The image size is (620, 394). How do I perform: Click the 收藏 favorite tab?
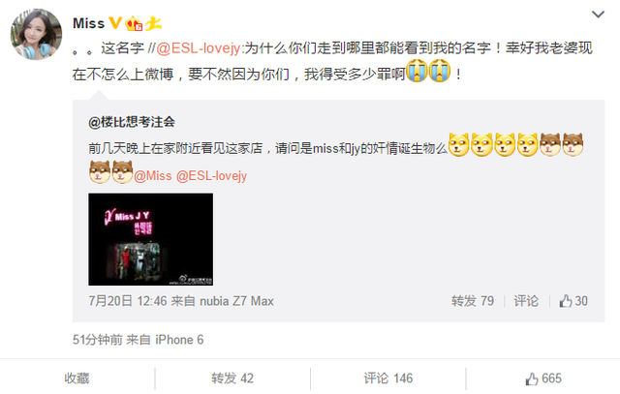[x=77, y=379]
